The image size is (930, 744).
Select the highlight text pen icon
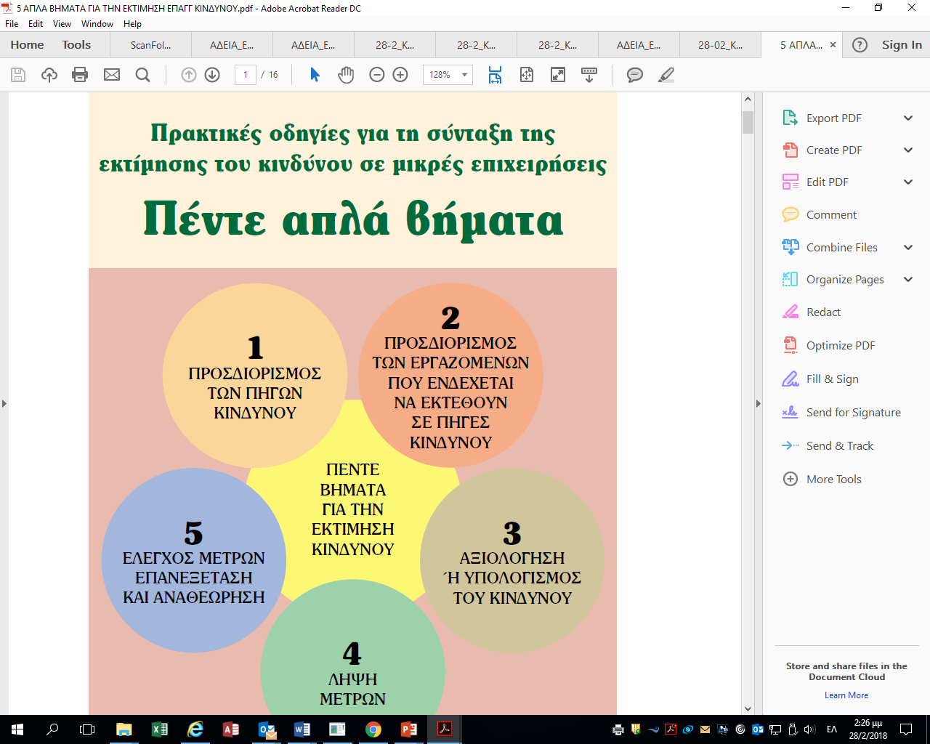tap(666, 75)
